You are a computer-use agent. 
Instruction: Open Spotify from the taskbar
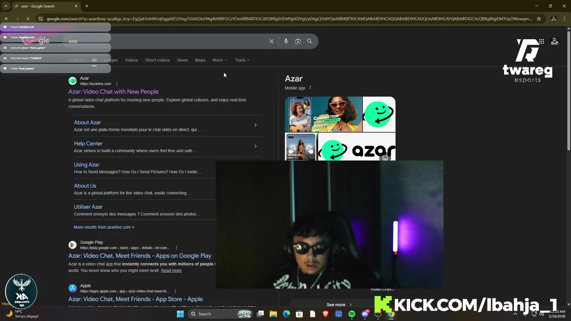pos(352,314)
